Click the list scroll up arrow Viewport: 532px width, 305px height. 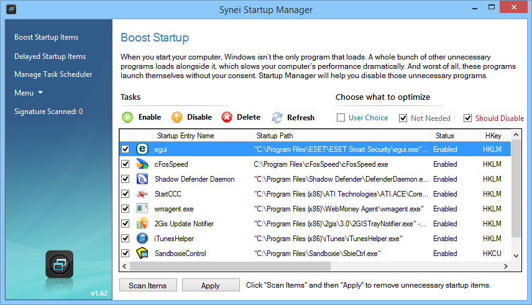pos(516,135)
